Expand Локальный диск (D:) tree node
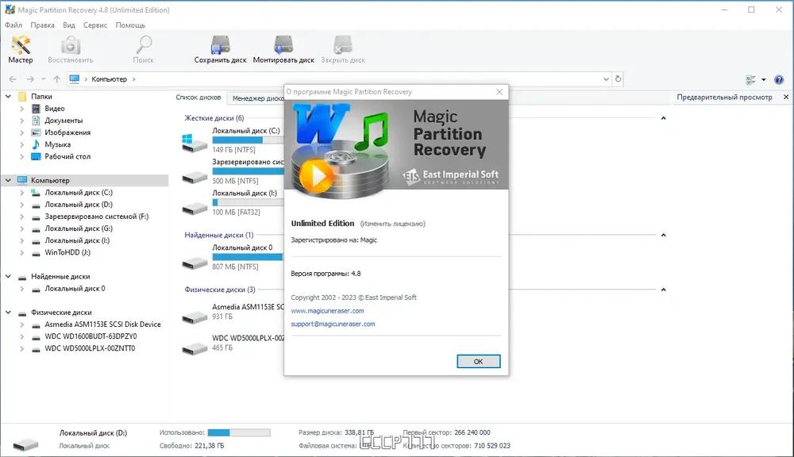The width and height of the screenshot is (794, 457). click(x=21, y=205)
